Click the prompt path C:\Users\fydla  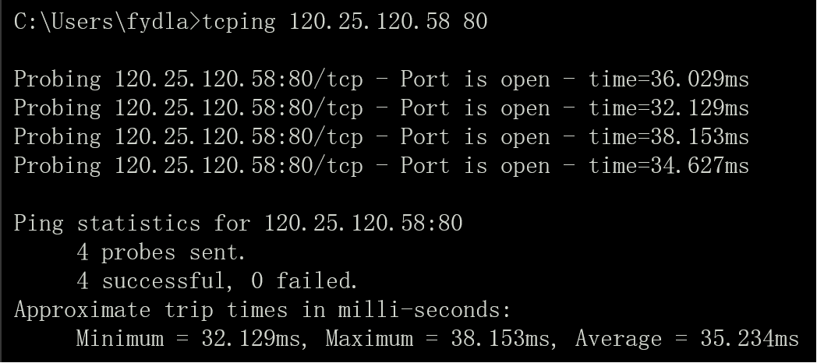point(101,23)
